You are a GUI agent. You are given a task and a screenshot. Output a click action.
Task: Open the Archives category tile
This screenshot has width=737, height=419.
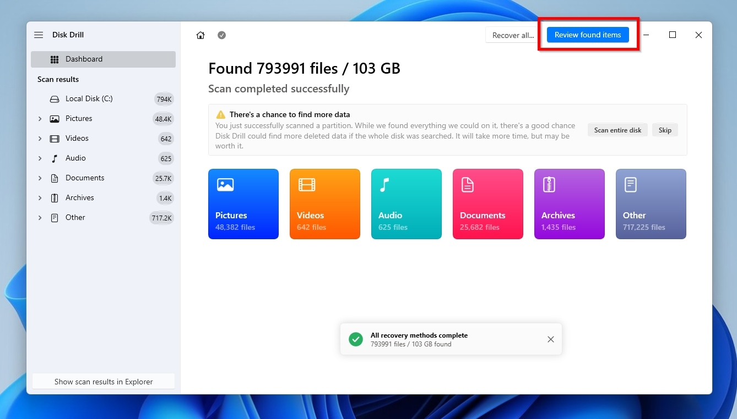click(x=570, y=204)
